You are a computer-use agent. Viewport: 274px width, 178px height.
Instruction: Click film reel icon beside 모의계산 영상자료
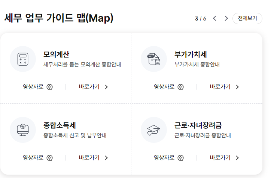pos(50,87)
